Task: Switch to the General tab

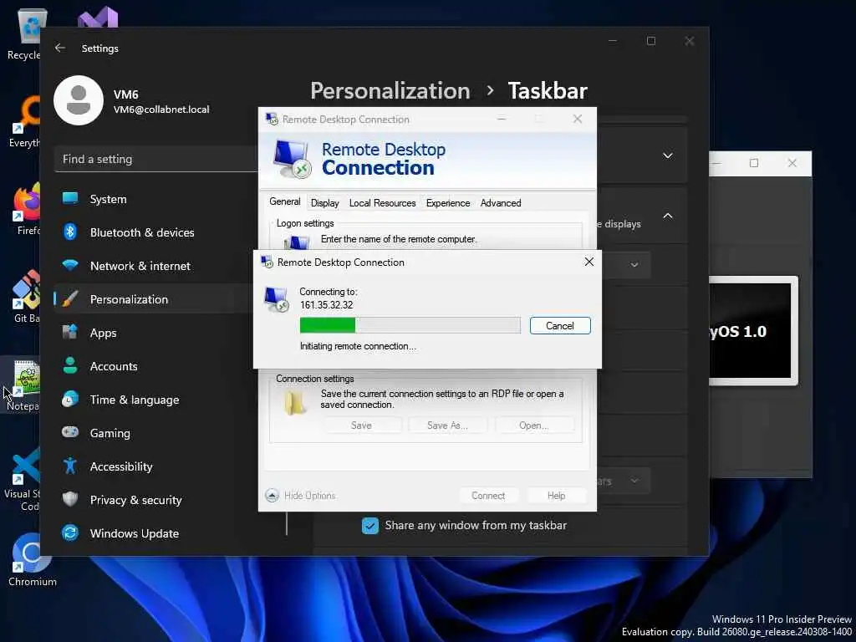Action: (285, 201)
